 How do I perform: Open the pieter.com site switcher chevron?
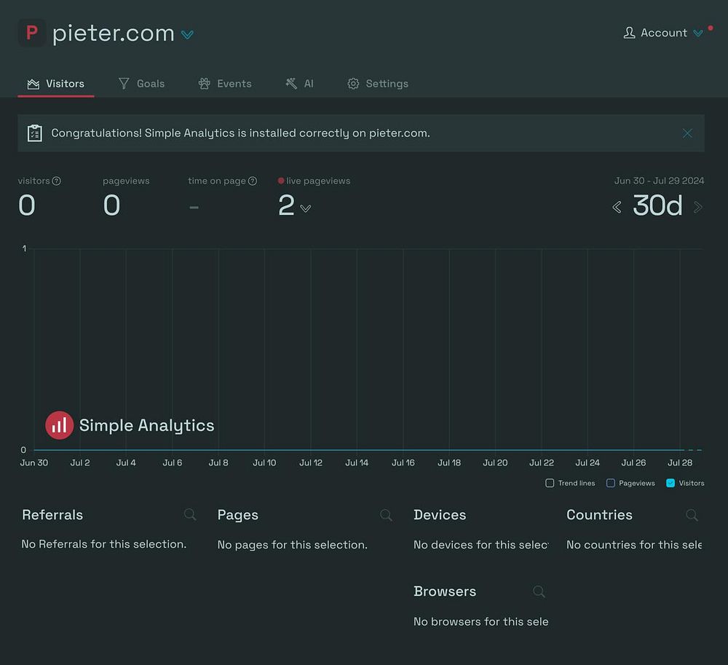click(187, 35)
